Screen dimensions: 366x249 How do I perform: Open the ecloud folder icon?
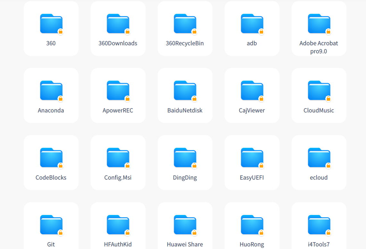pos(319,158)
